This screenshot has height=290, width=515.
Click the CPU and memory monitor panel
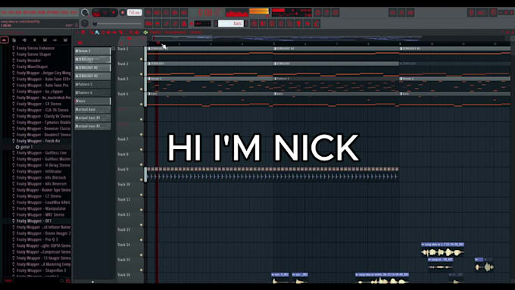pos(292,12)
